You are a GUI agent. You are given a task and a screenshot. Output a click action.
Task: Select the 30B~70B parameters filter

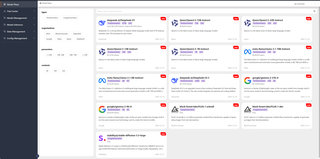[73, 55]
